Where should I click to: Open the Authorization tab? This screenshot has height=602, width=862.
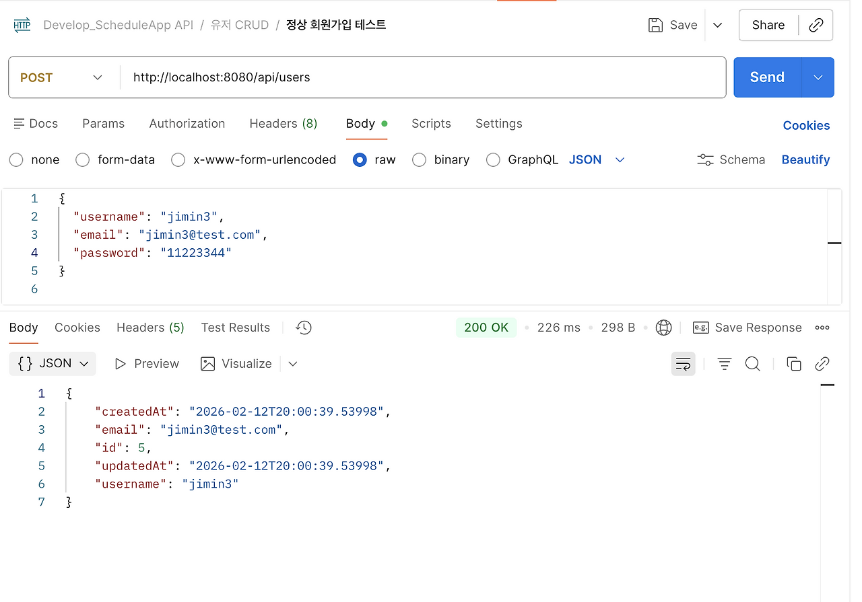[187, 124]
